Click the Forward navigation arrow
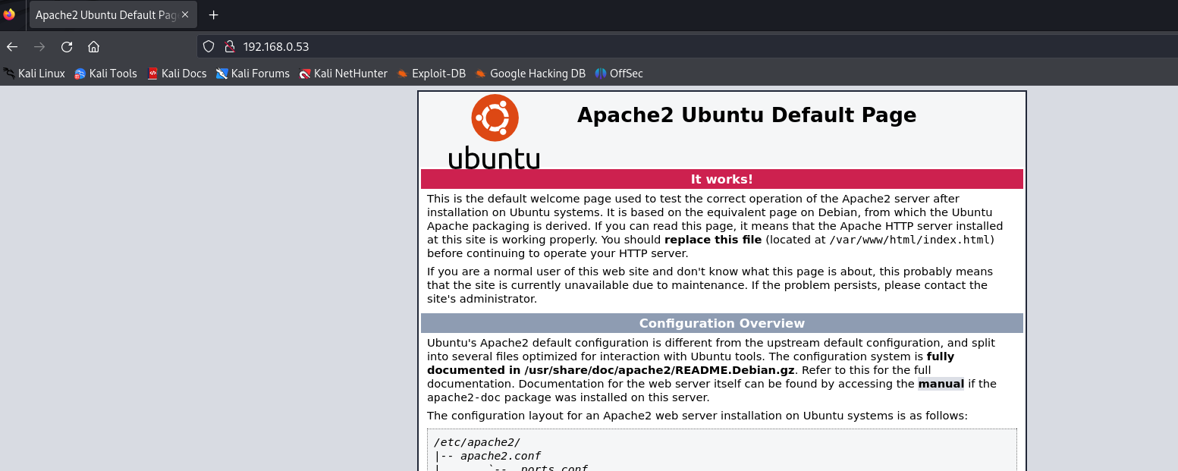1178x471 pixels. pos(39,46)
